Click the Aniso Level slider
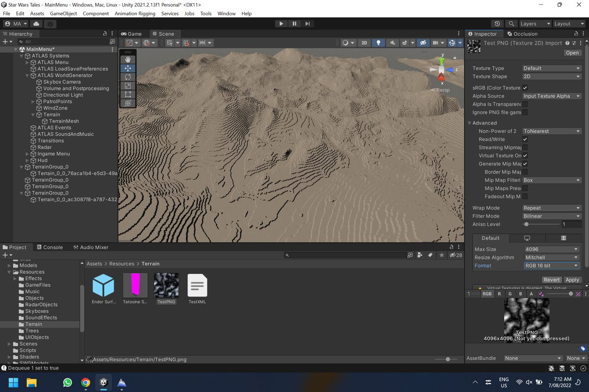Screen dimensions: 589x392 pyautogui.click(x=541, y=224)
